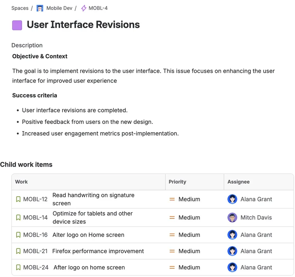Click the MOBL-4 epic lightning icon
Screen dimensions: 295x277
click(x=83, y=8)
